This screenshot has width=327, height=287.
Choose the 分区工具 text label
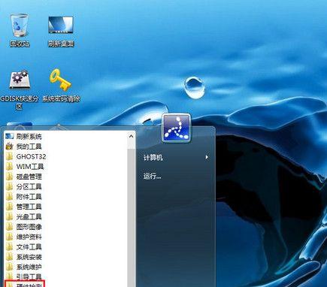tap(29, 187)
